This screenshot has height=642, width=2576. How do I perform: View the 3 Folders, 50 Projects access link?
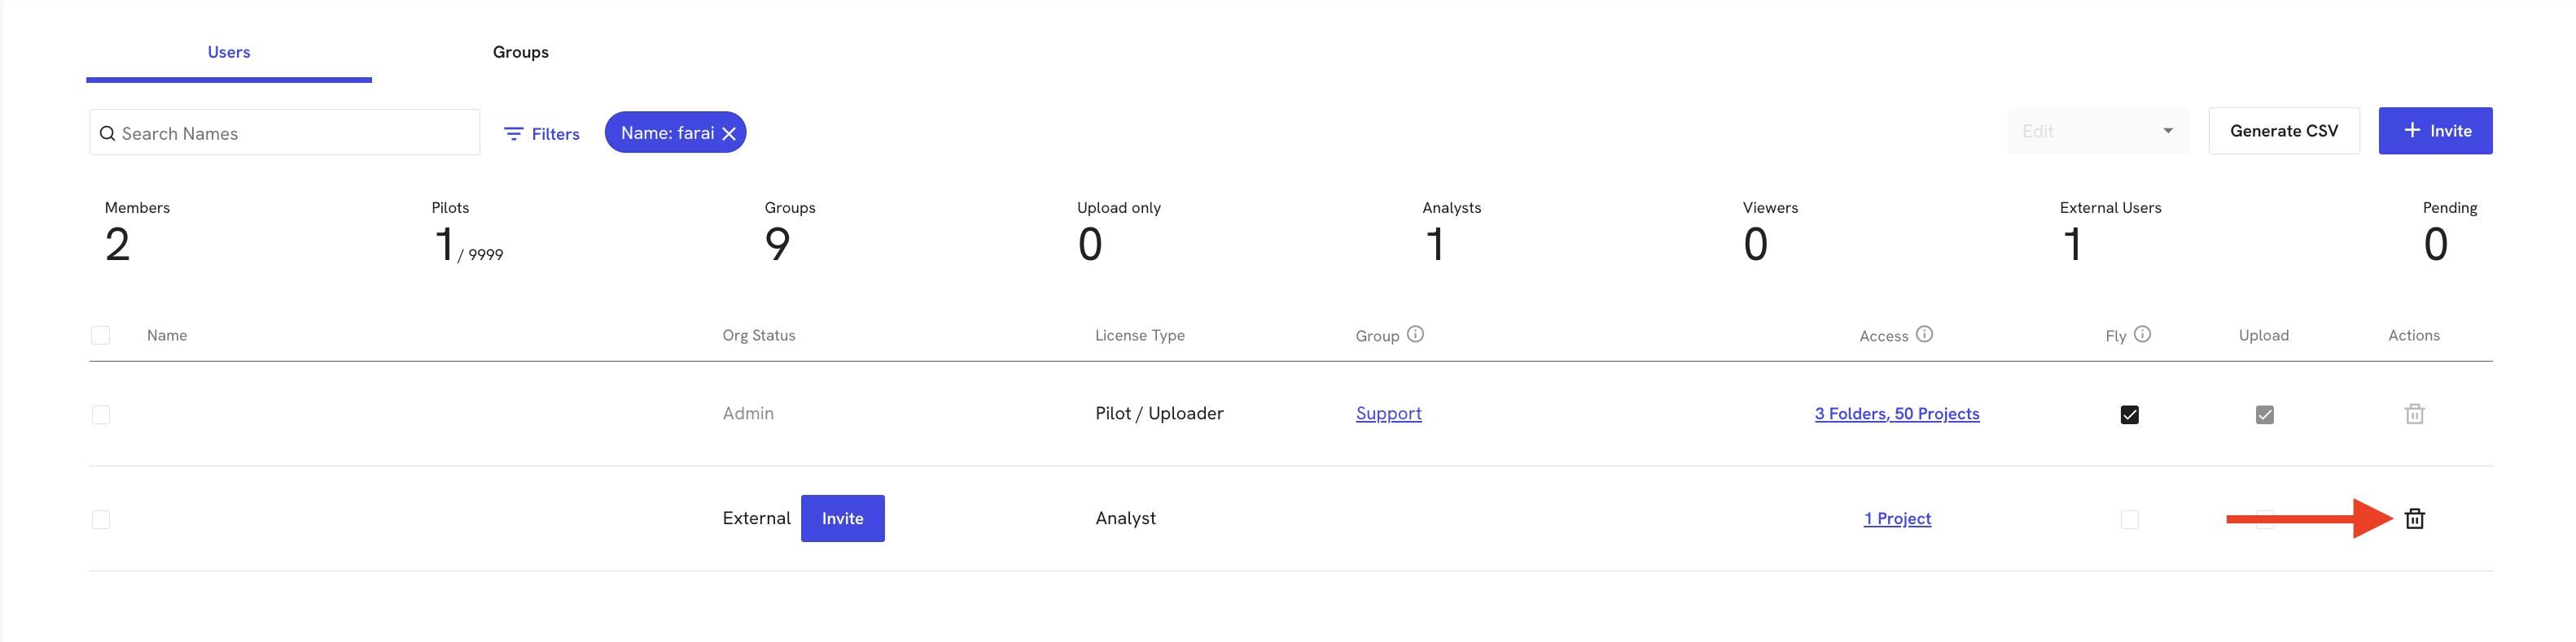(x=1897, y=412)
